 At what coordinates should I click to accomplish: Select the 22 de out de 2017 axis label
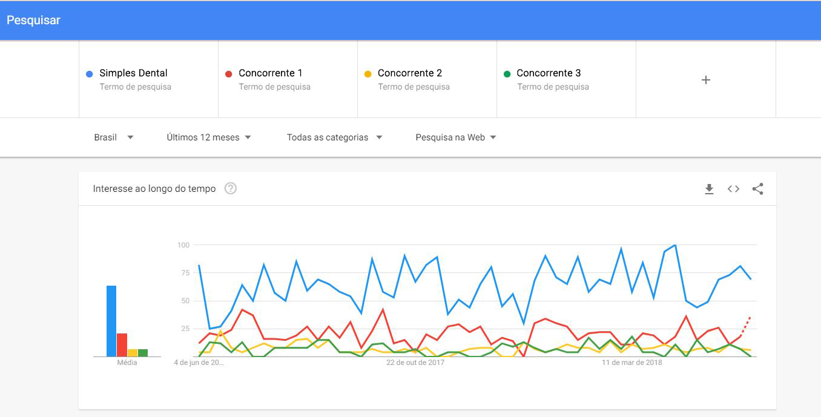415,363
